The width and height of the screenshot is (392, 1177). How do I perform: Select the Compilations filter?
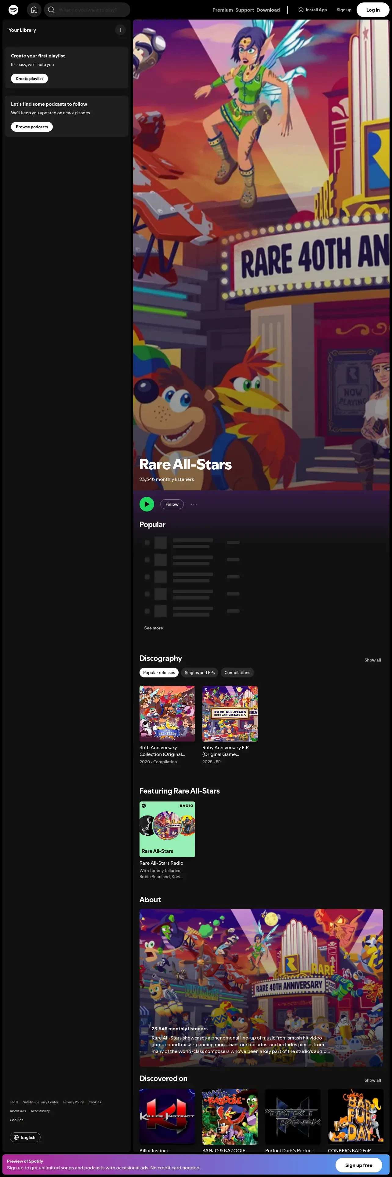[x=237, y=673]
